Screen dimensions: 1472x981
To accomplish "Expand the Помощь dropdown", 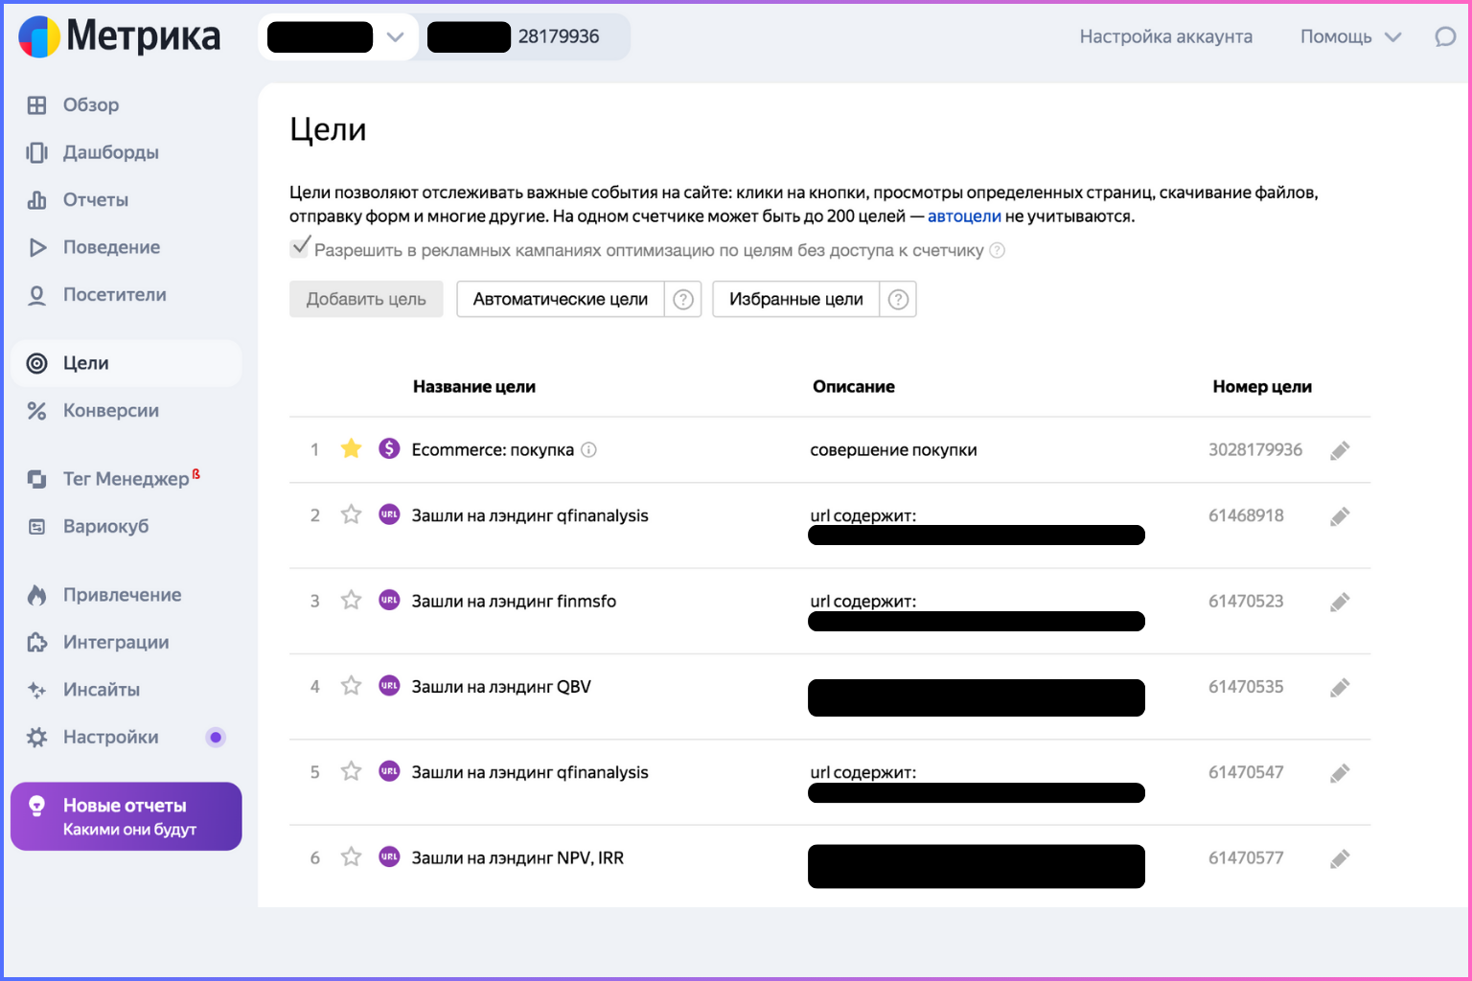I will (x=1350, y=37).
